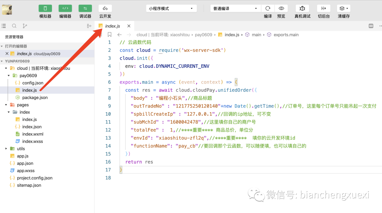Expand the utils folder
Screen dimensions: 382x213
[x=6, y=148]
